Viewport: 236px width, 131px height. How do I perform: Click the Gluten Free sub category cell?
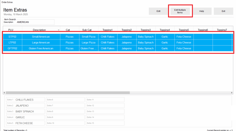click(89, 48)
